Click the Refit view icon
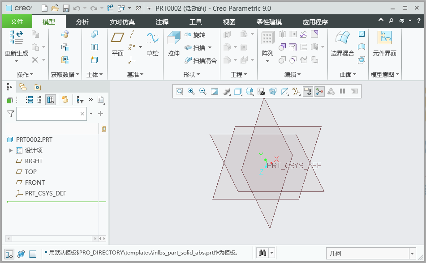426x263 pixels. pyautogui.click(x=180, y=91)
